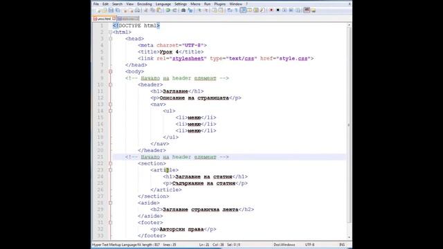443x249 pixels.
Task: Click the Cut toolbar icon
Action: tap(146, 10)
